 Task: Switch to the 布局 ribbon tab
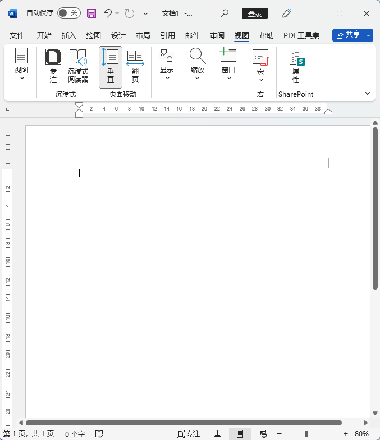tap(143, 35)
